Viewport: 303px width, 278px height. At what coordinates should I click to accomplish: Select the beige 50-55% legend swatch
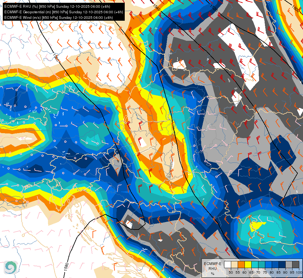(x=234, y=265)
